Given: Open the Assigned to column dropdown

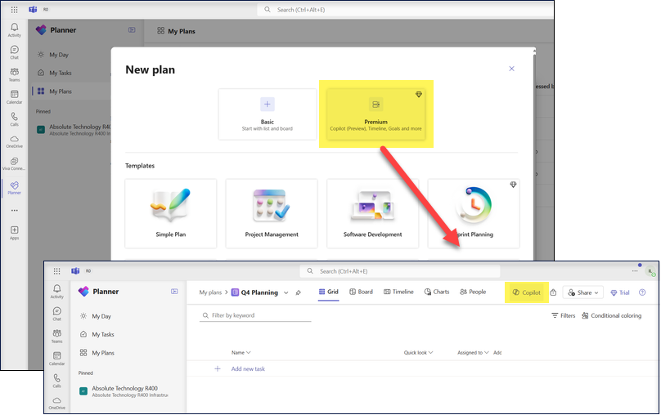Looking at the screenshot, I should tap(473, 353).
